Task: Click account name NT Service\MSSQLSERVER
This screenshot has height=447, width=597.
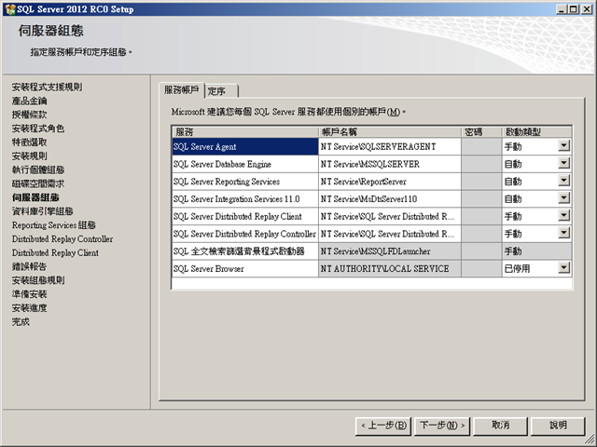Action: coord(390,164)
